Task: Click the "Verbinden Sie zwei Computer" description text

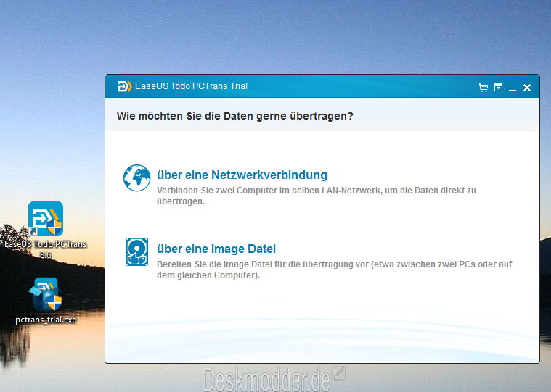Action: coord(317,196)
